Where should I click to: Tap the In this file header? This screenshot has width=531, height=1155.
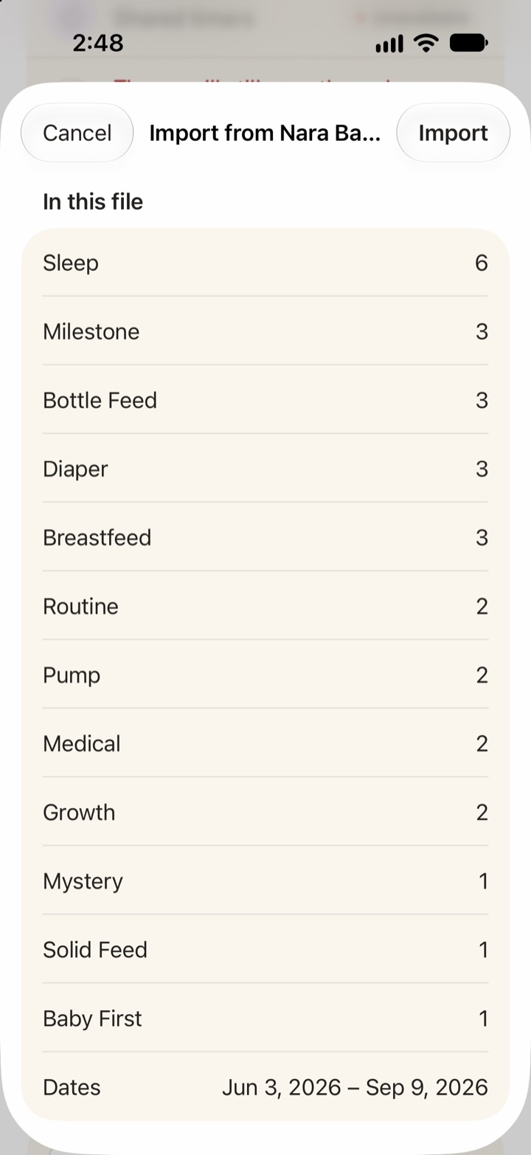(93, 201)
